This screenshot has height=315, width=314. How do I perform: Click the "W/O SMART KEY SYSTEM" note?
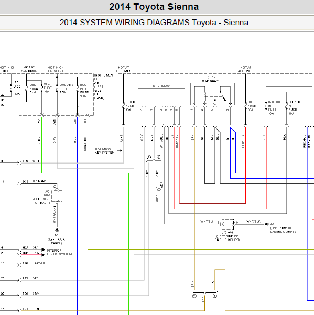(104, 150)
